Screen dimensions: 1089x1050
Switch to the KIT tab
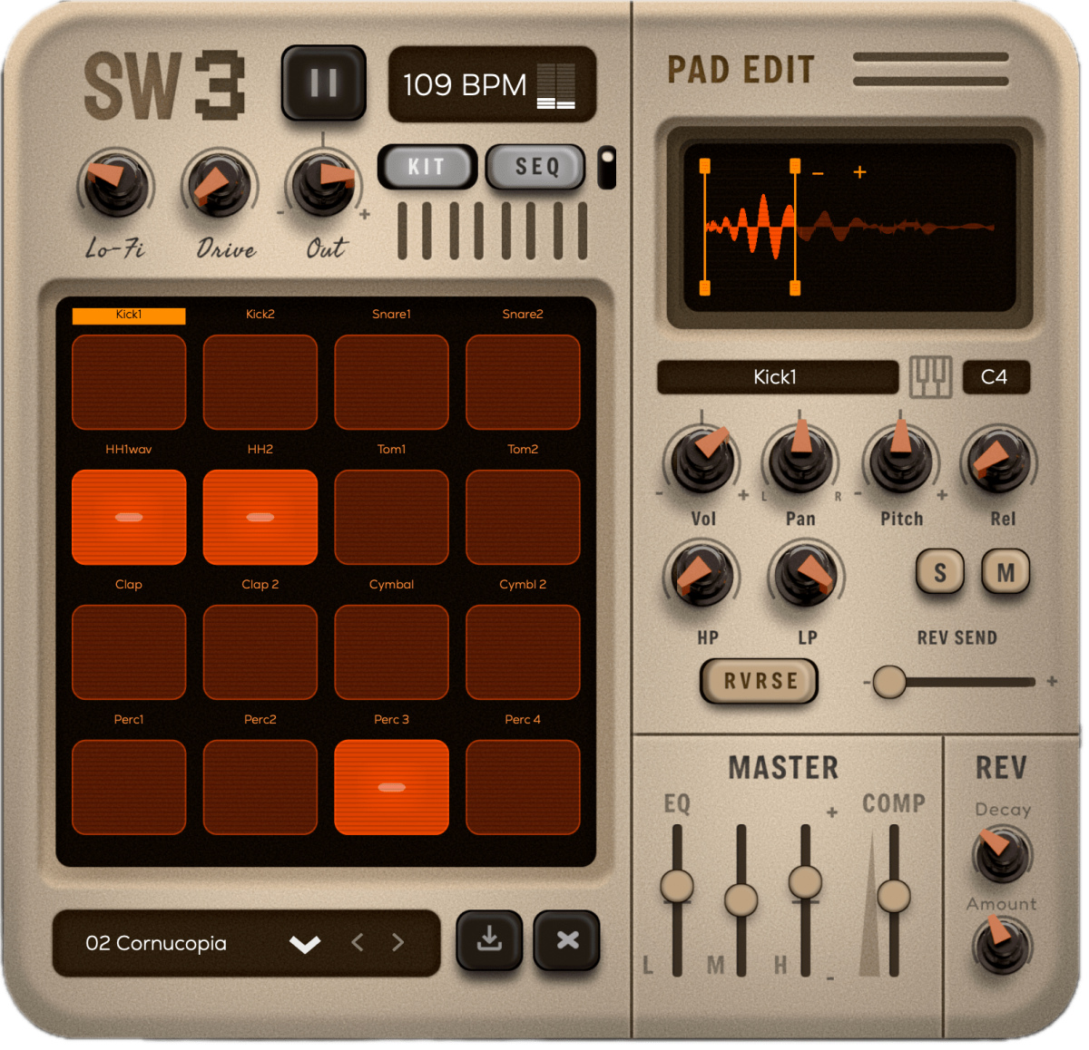point(427,167)
